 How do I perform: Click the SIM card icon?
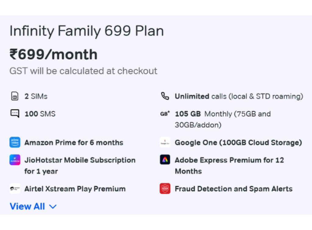15,96
